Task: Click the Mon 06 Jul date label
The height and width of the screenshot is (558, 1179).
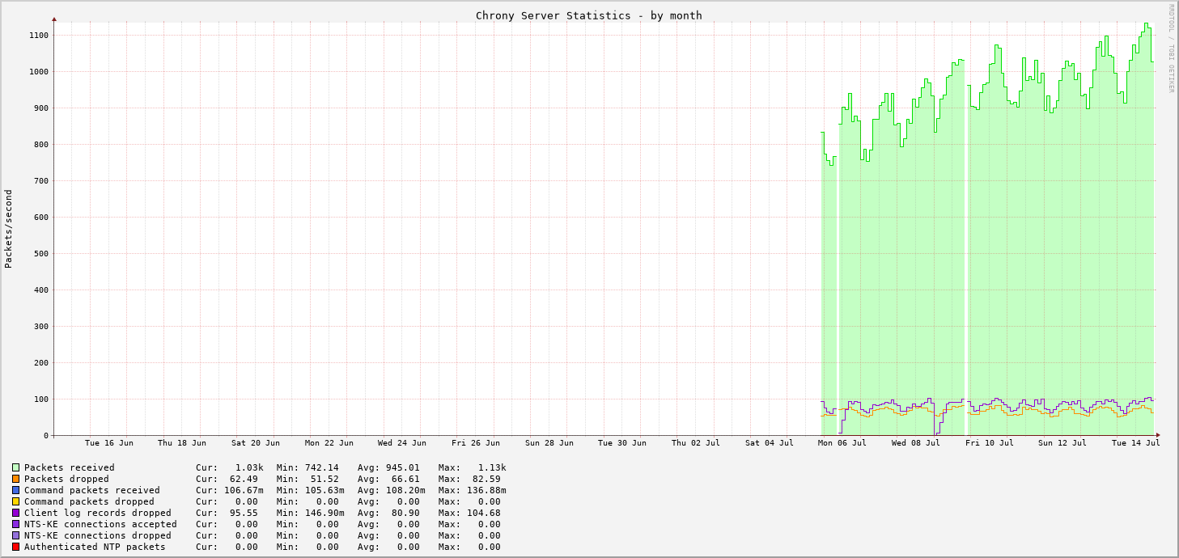Action: [842, 443]
